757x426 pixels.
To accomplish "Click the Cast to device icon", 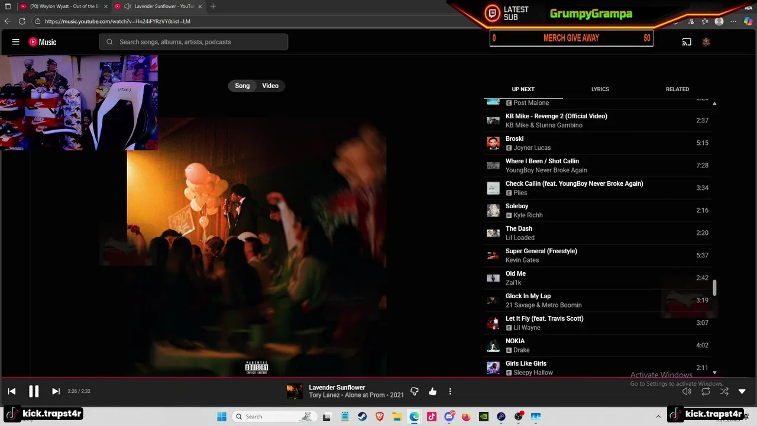I will pyautogui.click(x=687, y=42).
